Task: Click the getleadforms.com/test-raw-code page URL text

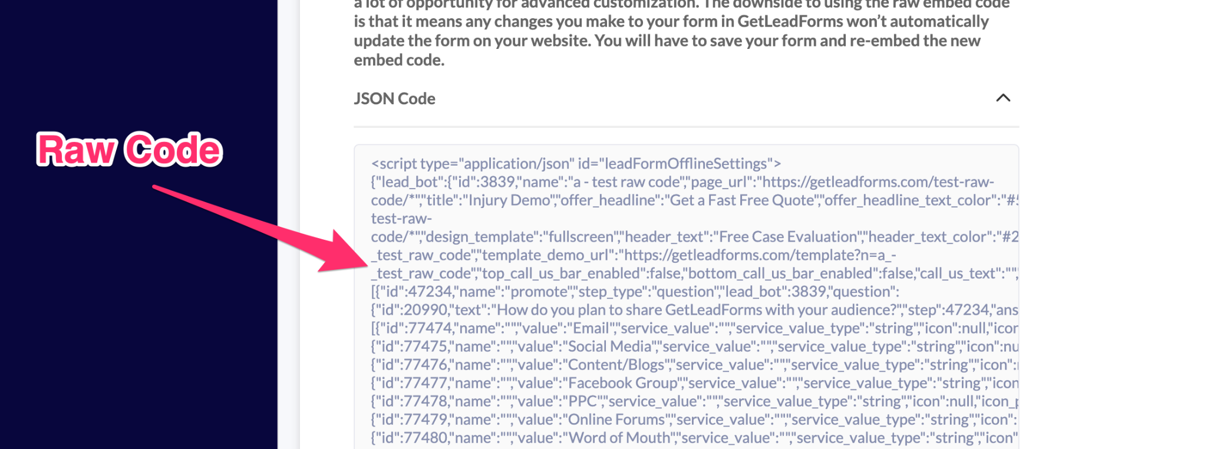Action: [x=878, y=182]
